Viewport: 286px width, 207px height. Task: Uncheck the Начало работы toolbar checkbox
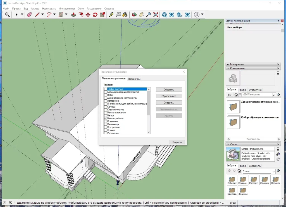pos(105,118)
